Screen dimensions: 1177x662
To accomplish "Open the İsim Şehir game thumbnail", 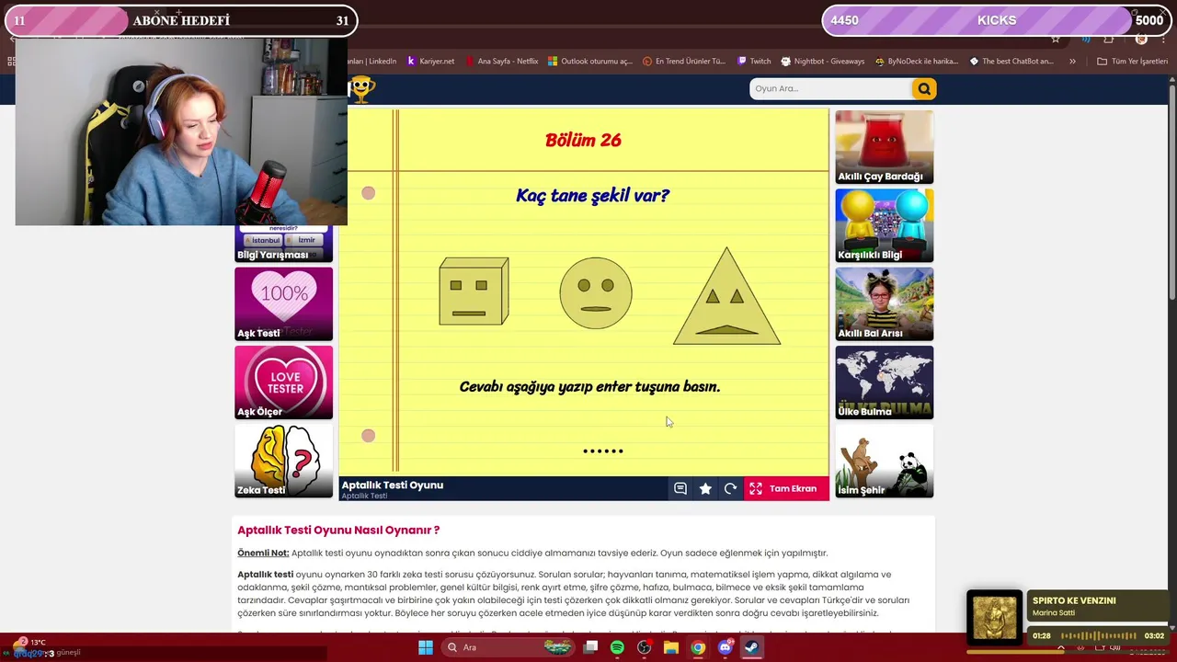I will (884, 461).
